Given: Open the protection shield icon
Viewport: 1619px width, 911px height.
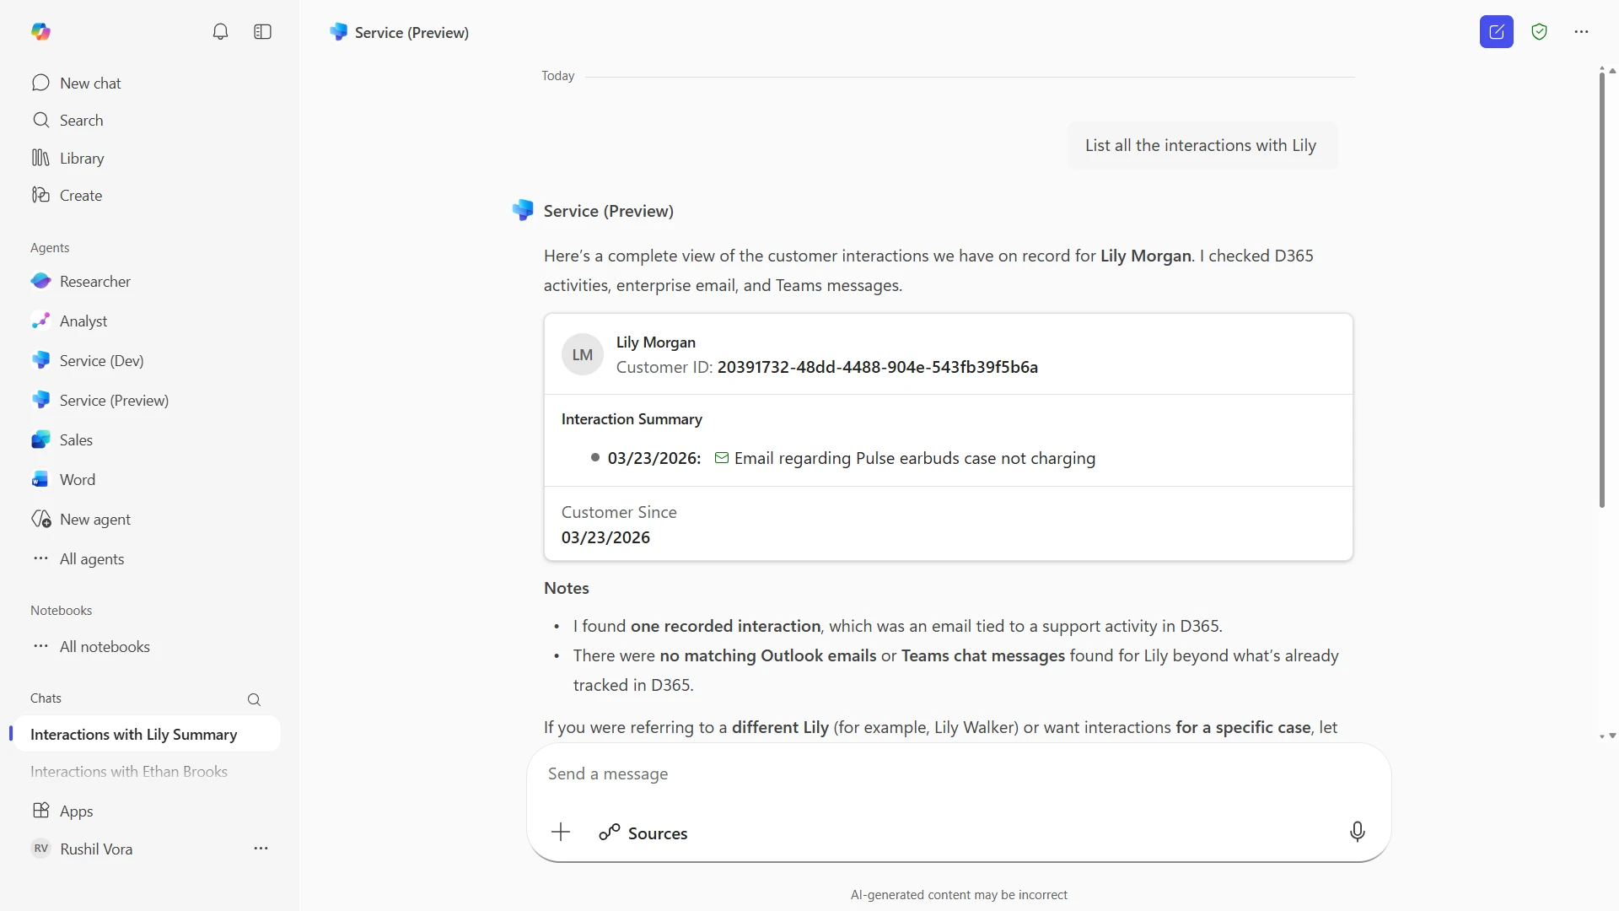Looking at the screenshot, I should (1540, 32).
